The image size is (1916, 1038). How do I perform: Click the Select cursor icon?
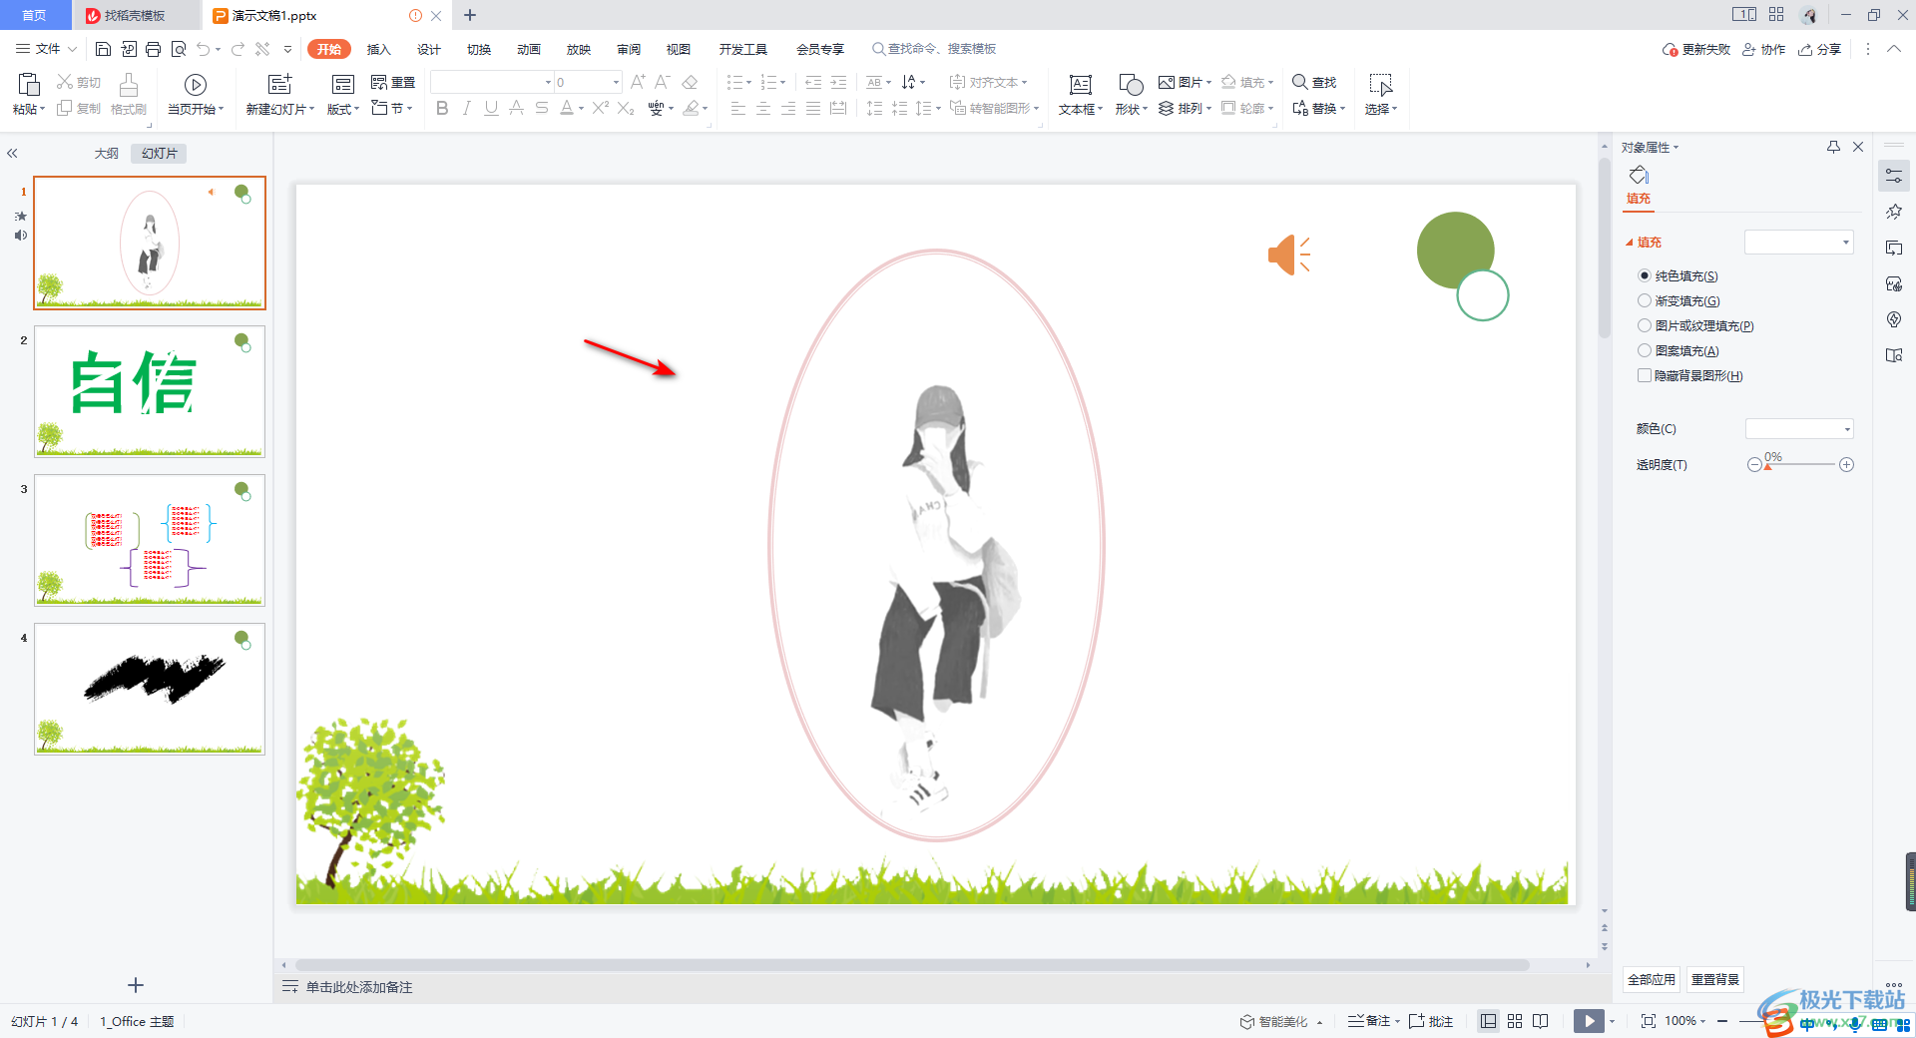click(x=1381, y=85)
